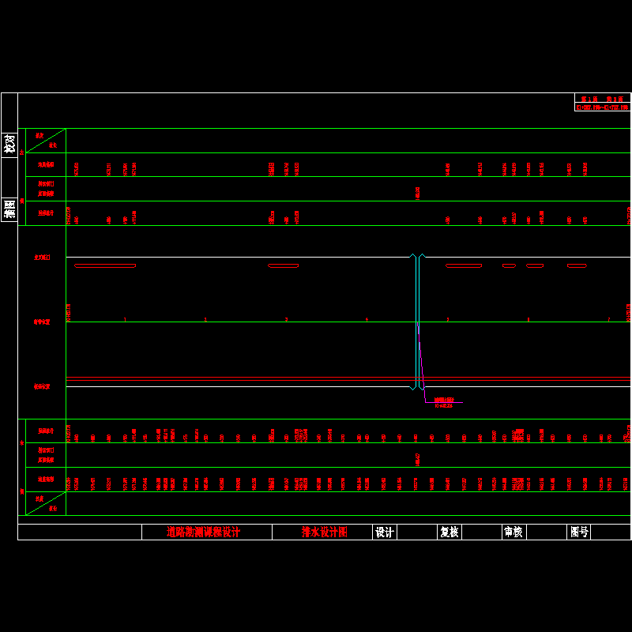632x632 pixels.
Task: Select the page number text above station range
Action: pyautogui.click(x=602, y=99)
